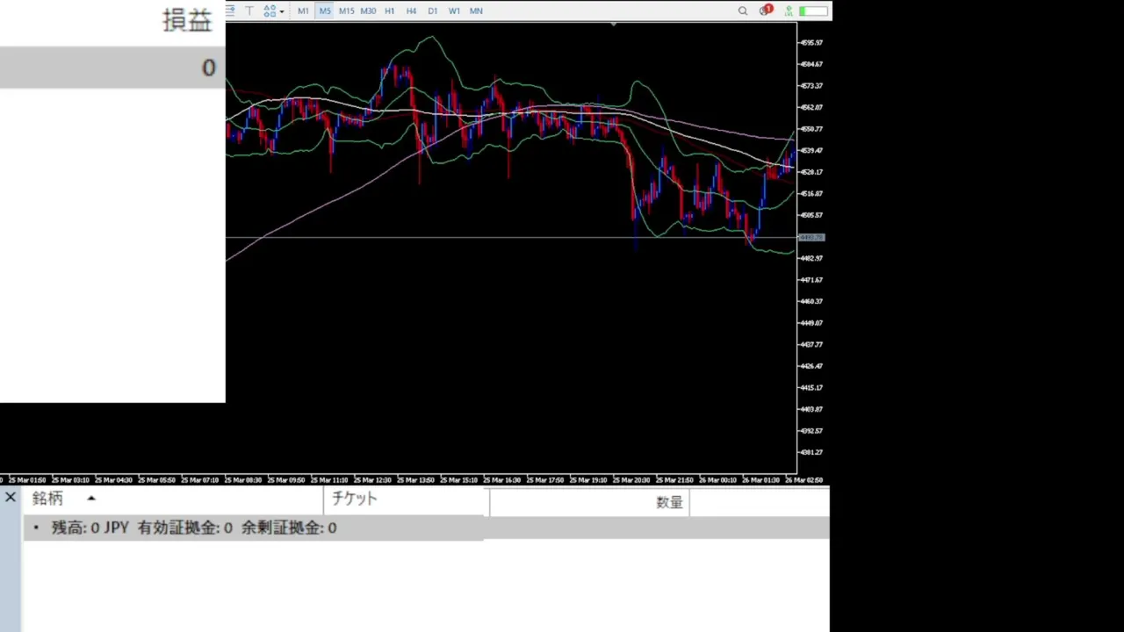This screenshot has height=632, width=1124.
Task: Click the horizontal line price tag
Action: (x=811, y=237)
